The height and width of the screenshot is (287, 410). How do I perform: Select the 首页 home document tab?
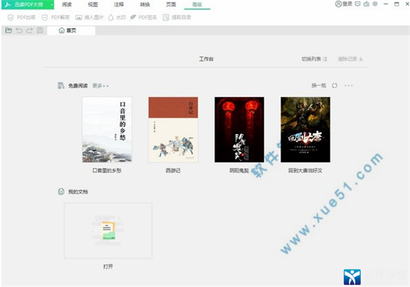[x=71, y=30]
